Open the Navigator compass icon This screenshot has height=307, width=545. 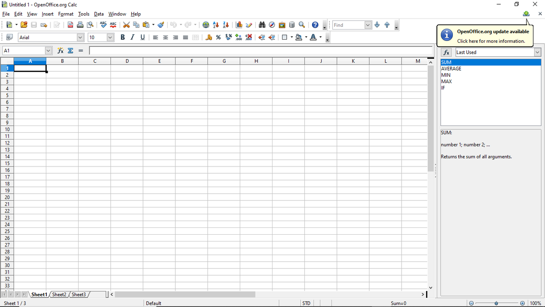(272, 25)
